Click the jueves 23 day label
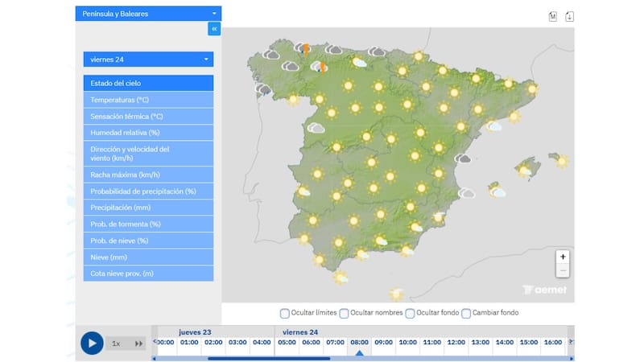Image resolution: width=644 pixels, height=362 pixels. [x=195, y=332]
